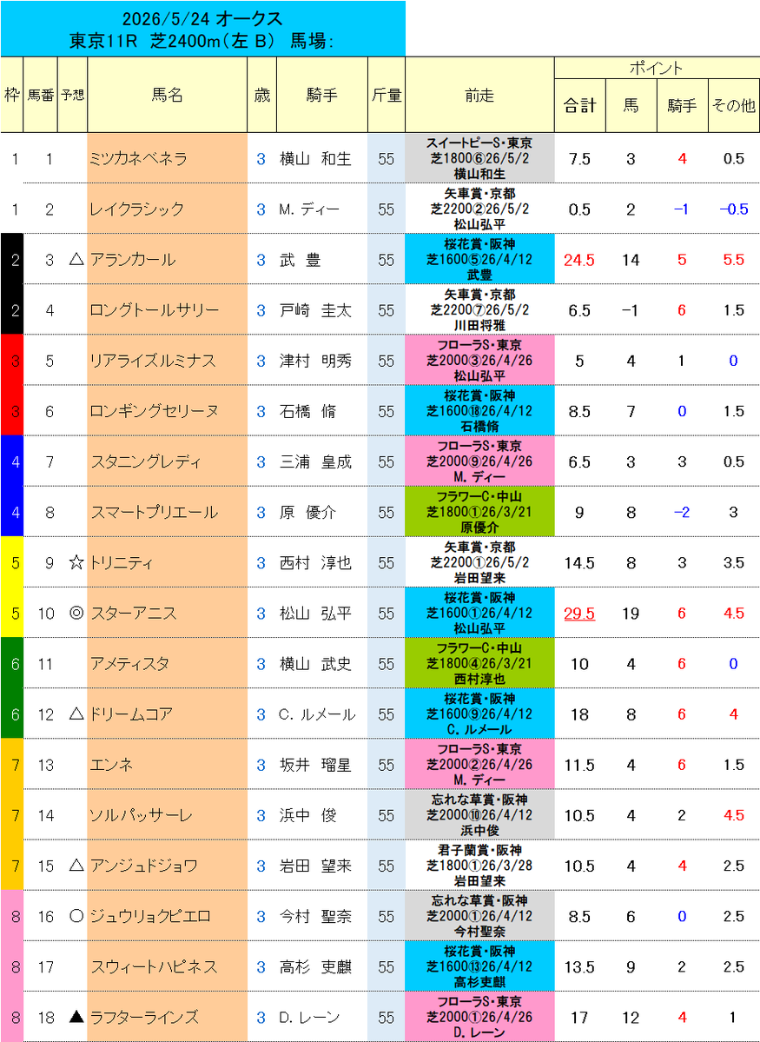This screenshot has height=1042, width=760.
Task: Click the green frame 6 cell for アメティスタ
Action: click(x=12, y=664)
